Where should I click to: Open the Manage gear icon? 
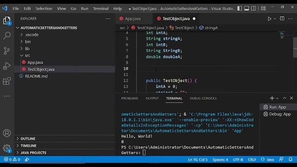7,148
